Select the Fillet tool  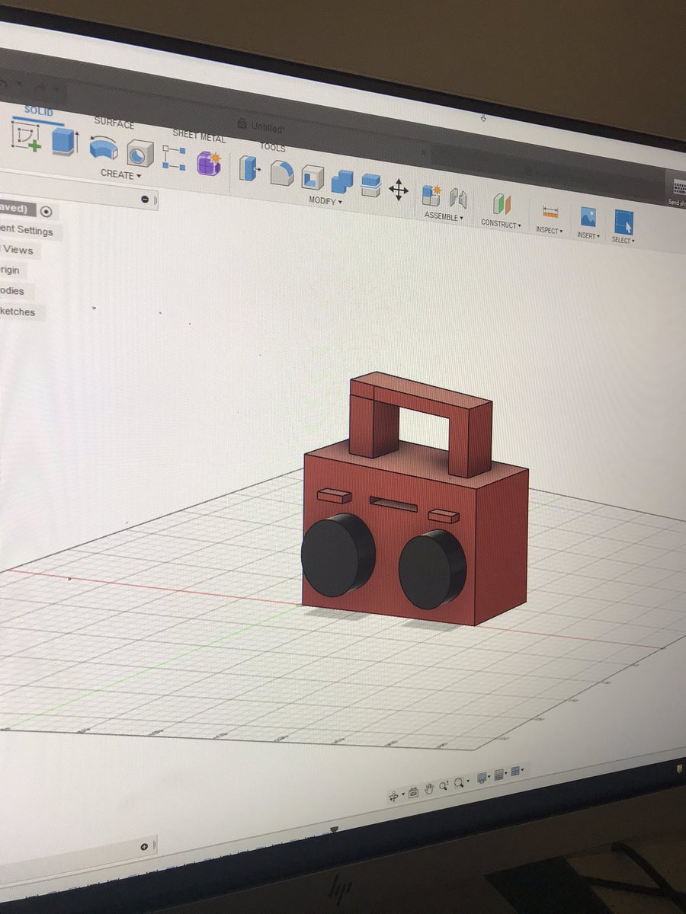click(281, 172)
